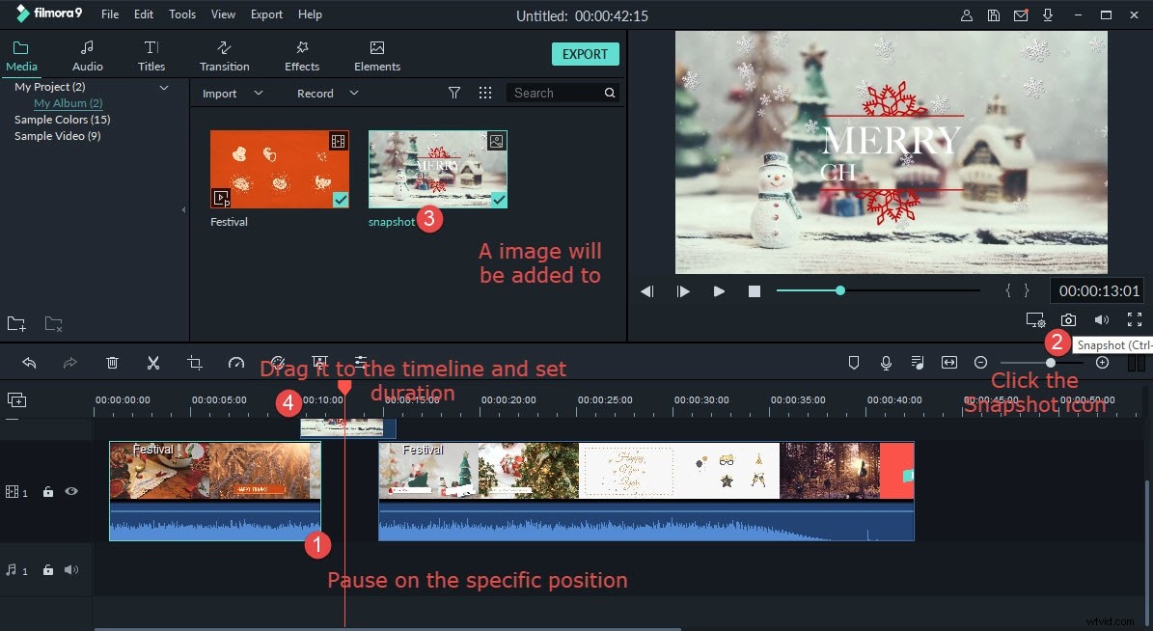The image size is (1153, 631).
Task: Select the snapshot thumbnail in the media library
Action: (x=437, y=168)
